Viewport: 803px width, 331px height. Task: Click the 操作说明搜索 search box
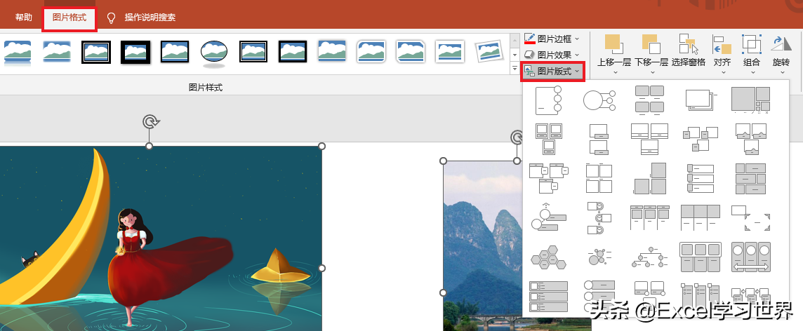(x=150, y=18)
